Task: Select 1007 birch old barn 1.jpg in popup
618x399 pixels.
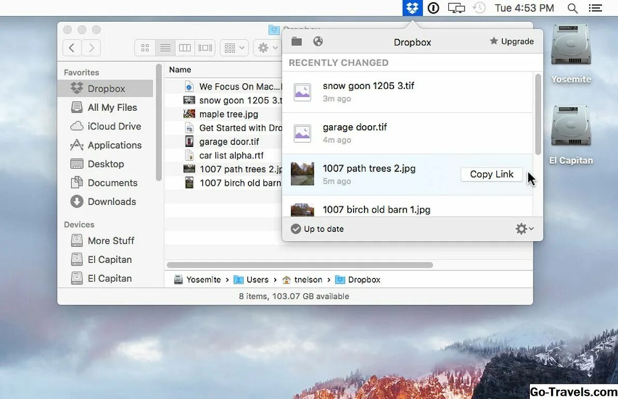Action: (x=408, y=206)
